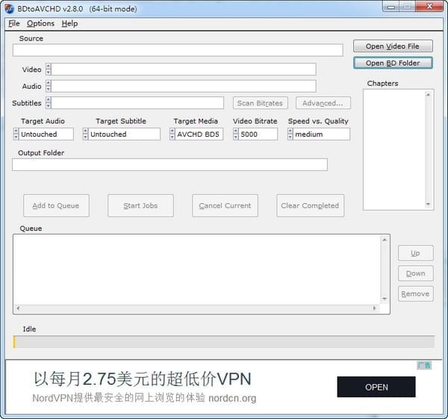Click the Open Video File button
The width and height of the screenshot is (448, 419).
click(x=393, y=46)
